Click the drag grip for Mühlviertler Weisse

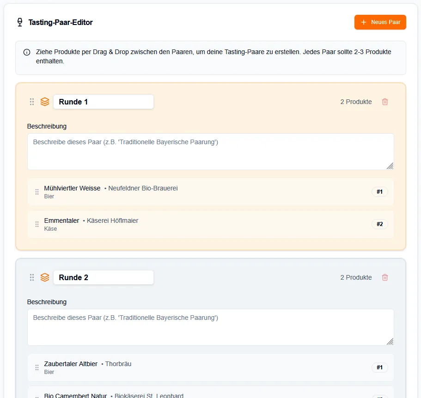pyautogui.click(x=37, y=192)
